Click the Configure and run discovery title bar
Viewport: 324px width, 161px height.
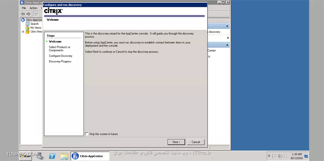[125, 5]
